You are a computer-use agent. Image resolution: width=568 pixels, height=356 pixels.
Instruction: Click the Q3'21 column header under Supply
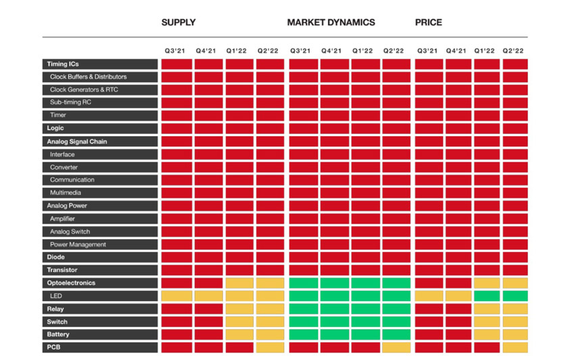(x=177, y=51)
